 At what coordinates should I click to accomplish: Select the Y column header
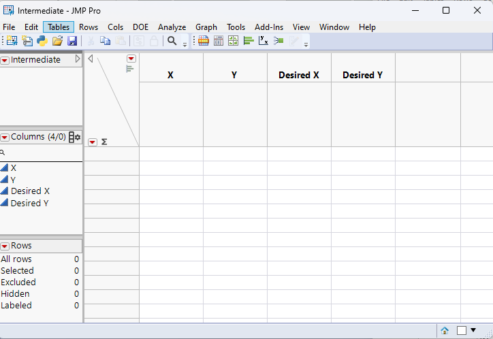click(235, 75)
